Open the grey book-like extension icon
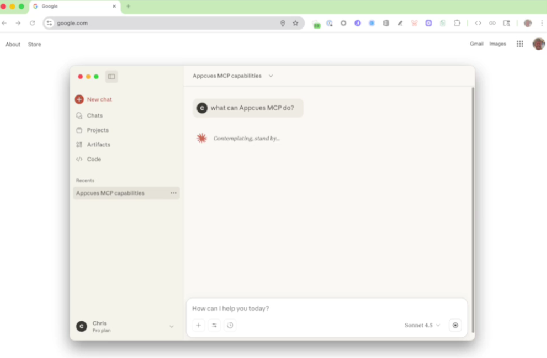 tap(386, 23)
